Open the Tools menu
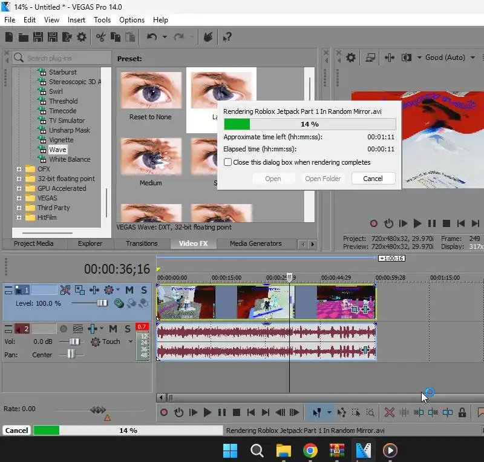The width and height of the screenshot is (484, 462). [x=102, y=20]
